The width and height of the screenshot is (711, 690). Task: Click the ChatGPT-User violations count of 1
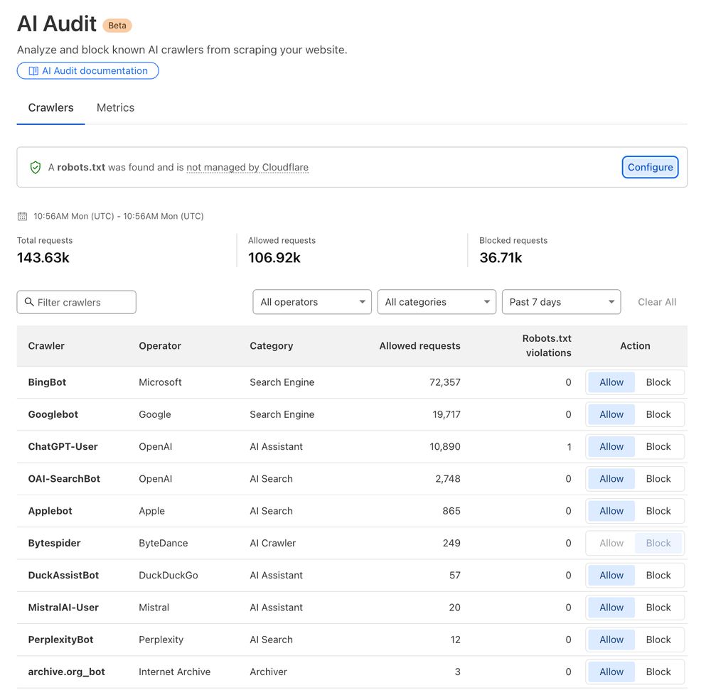(569, 447)
